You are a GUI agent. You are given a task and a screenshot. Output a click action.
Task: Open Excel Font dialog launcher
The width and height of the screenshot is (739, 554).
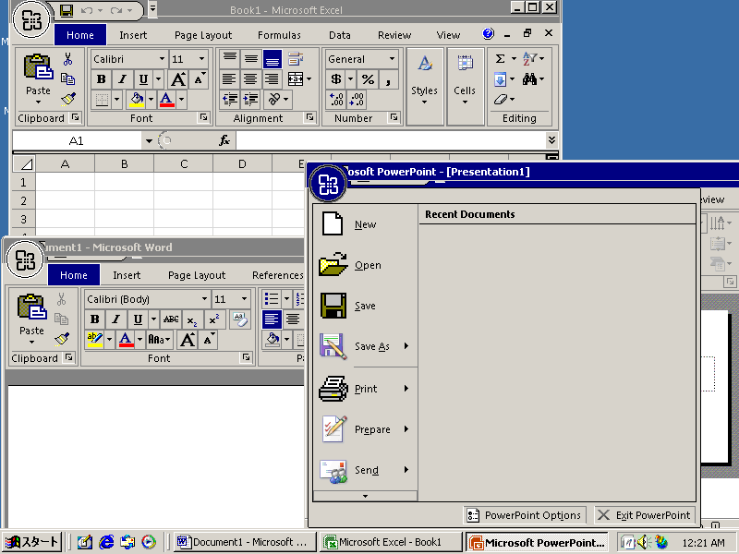point(203,117)
